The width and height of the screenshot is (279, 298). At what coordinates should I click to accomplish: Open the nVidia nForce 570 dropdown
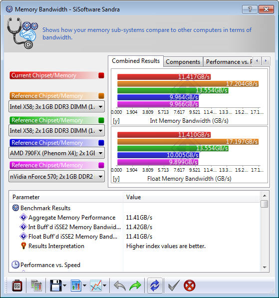point(56,177)
